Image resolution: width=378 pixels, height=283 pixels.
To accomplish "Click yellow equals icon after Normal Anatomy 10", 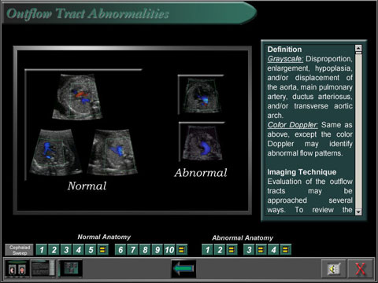I will [x=182, y=250].
